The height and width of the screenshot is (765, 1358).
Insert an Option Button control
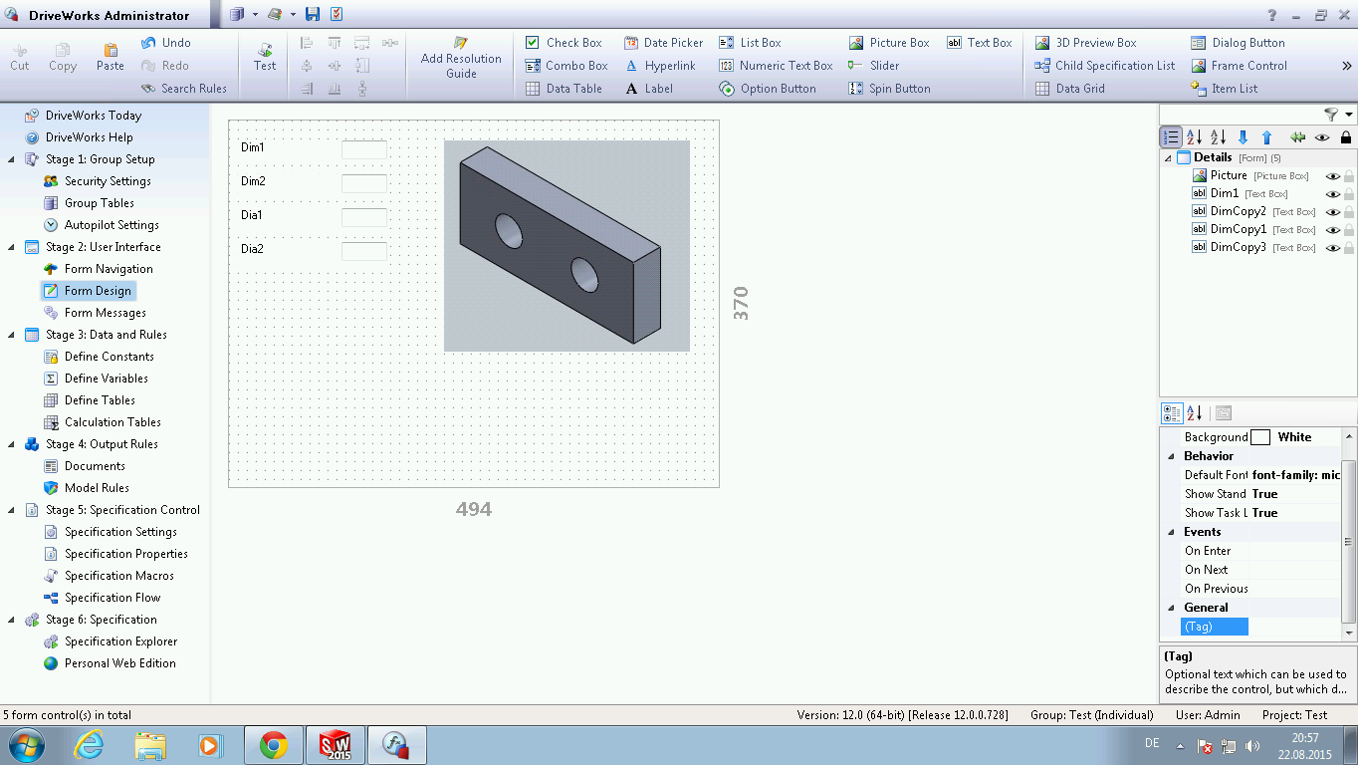[768, 89]
